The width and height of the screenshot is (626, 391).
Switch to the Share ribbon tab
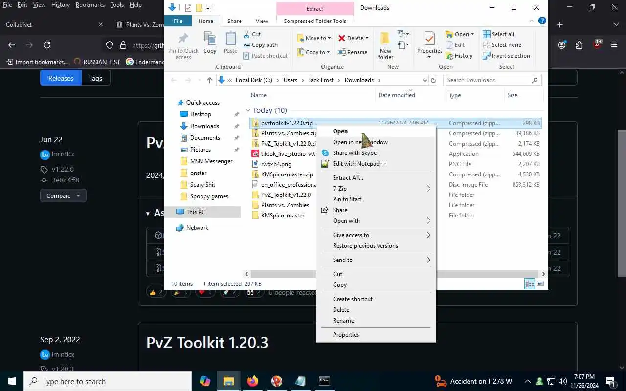234,21
